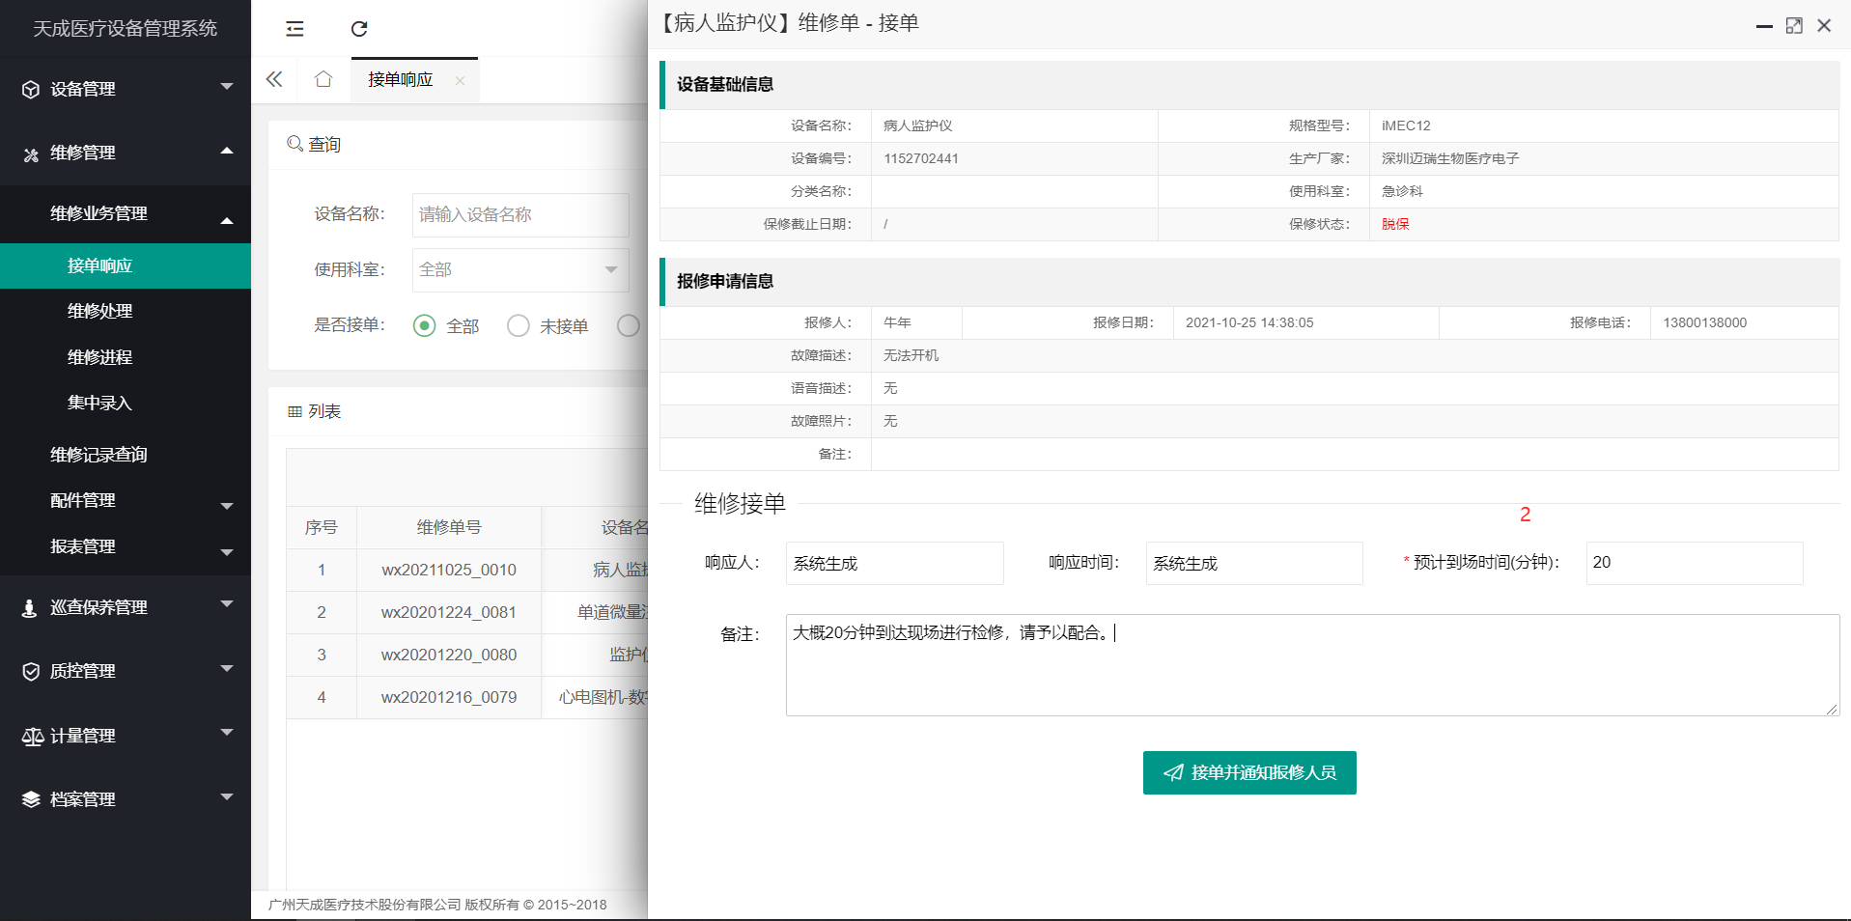Open the home tab icon
This screenshot has width=1851, height=921.
point(323,79)
